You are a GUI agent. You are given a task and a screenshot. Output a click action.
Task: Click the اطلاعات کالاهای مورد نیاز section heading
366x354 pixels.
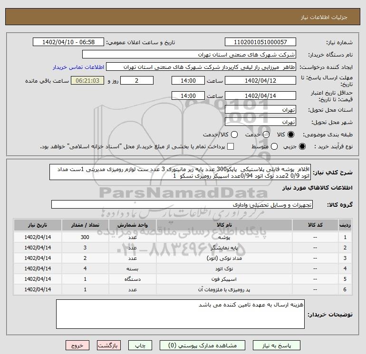pos(318,188)
